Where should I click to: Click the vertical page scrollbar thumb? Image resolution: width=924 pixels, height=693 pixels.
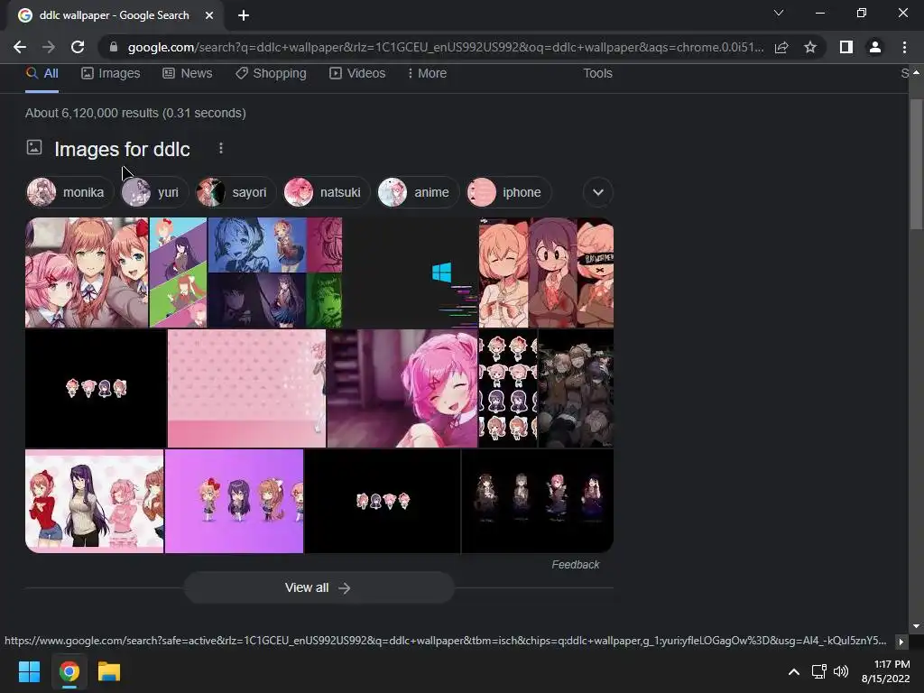pyautogui.click(x=916, y=164)
